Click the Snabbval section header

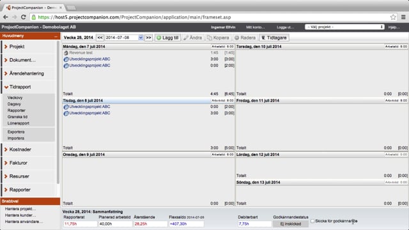pos(30,201)
